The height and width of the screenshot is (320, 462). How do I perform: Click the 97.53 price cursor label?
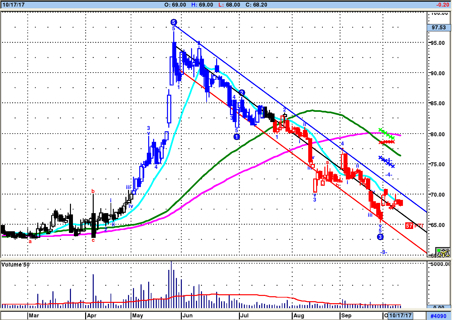point(439,27)
